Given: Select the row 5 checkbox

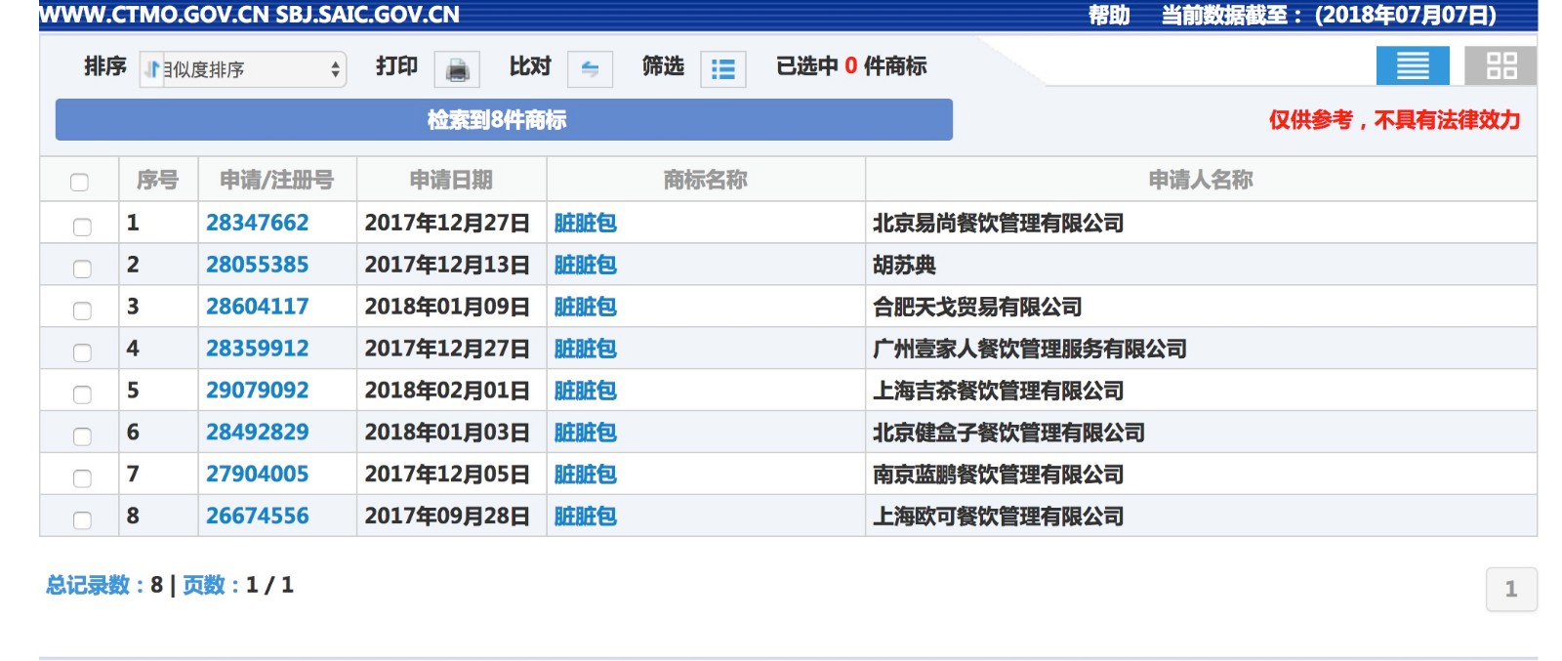Looking at the screenshot, I should click(82, 394).
